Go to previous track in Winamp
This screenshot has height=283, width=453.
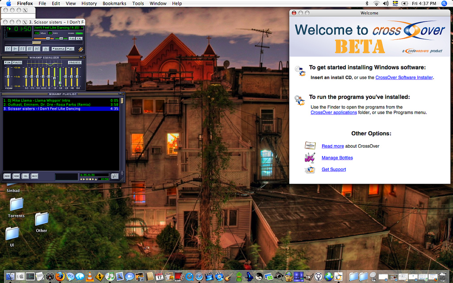point(8,49)
